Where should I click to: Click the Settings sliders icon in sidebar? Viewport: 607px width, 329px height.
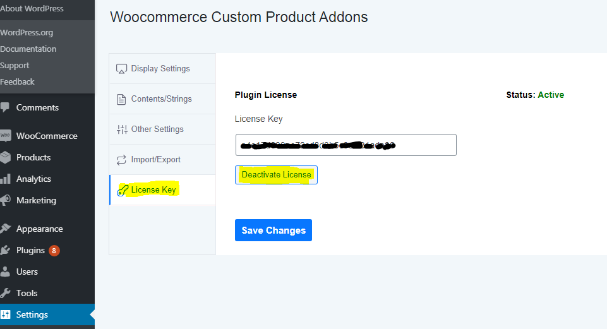coord(5,314)
